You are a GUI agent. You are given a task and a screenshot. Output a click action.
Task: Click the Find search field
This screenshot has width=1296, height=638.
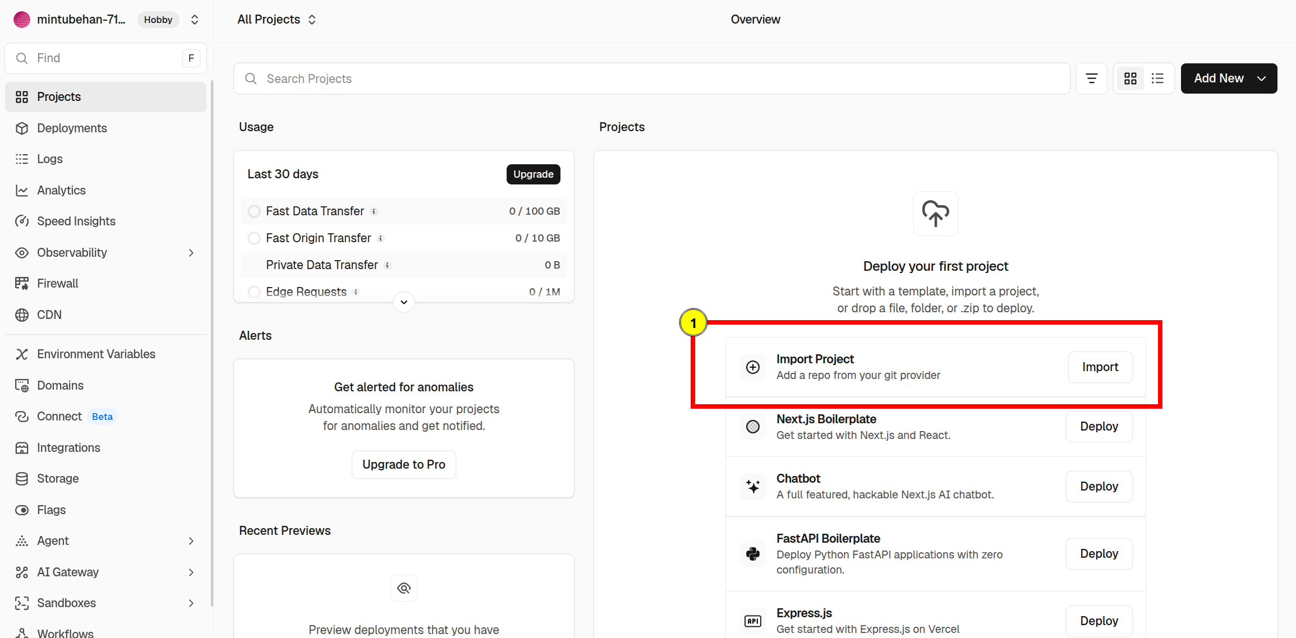(105, 58)
